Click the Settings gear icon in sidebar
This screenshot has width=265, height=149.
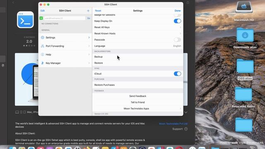[x=42, y=38]
